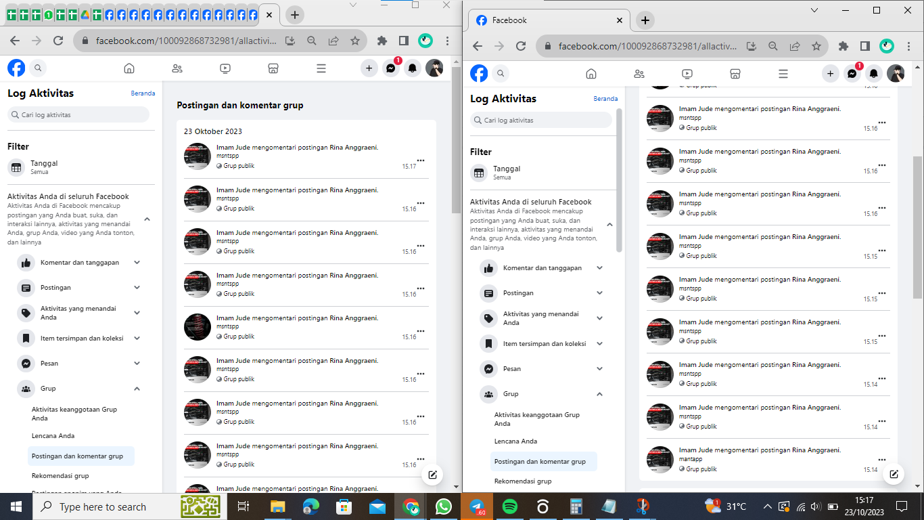Click compose message icon in left window
Viewport: 924px width, 520px height.
[x=432, y=475]
